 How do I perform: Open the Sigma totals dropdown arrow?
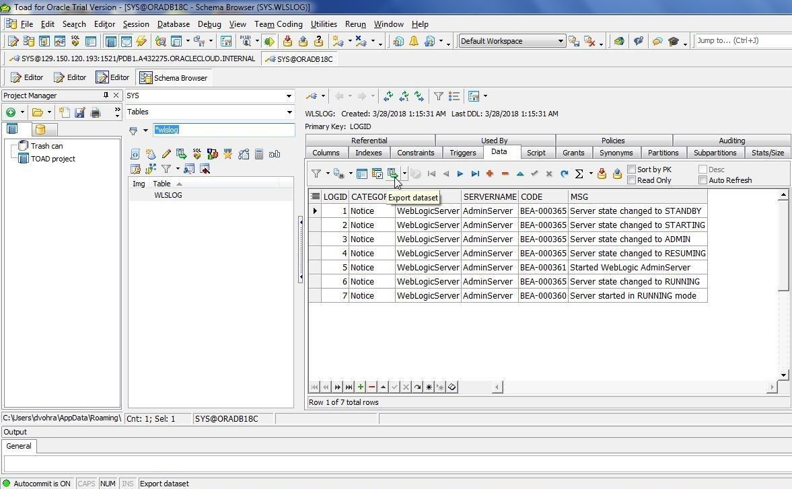pyautogui.click(x=590, y=174)
